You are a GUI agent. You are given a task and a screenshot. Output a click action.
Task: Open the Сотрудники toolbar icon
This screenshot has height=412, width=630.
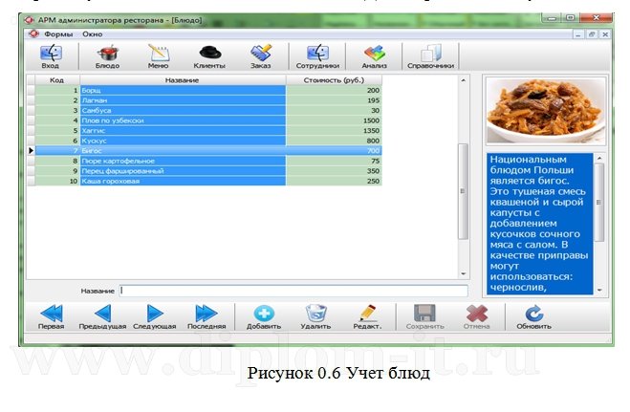pyautogui.click(x=317, y=56)
